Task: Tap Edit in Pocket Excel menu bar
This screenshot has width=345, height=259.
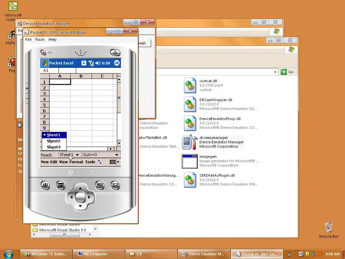Action: [54, 162]
